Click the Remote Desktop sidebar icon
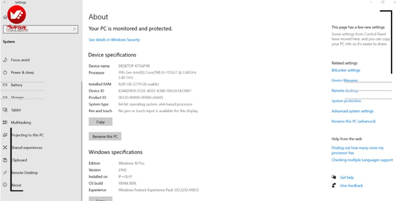This screenshot has height=201, width=403. tap(5, 173)
